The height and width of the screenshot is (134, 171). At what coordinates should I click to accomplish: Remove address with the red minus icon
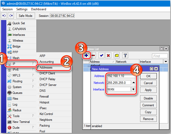coord(93,55)
